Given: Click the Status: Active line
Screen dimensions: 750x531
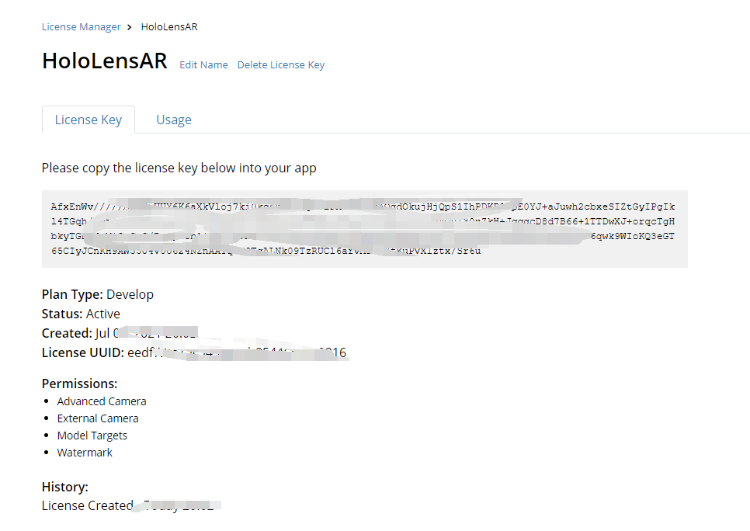Looking at the screenshot, I should tap(81, 314).
